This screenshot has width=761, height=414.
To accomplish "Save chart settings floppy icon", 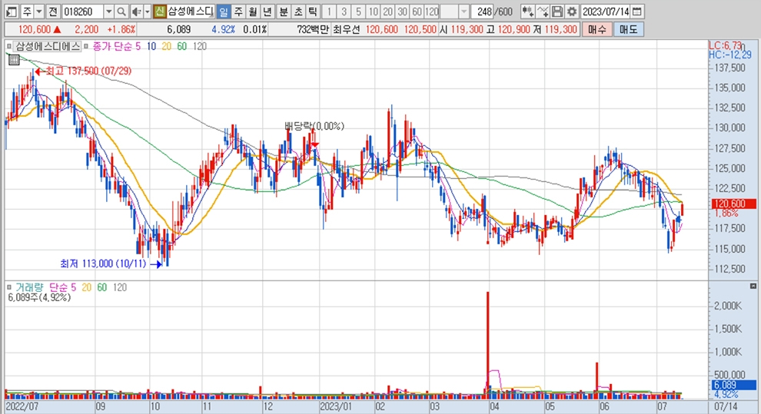I will (x=557, y=12).
